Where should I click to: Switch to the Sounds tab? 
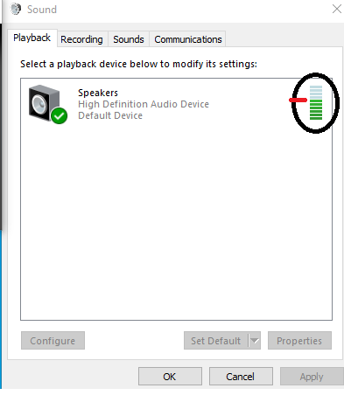pyautogui.click(x=129, y=39)
